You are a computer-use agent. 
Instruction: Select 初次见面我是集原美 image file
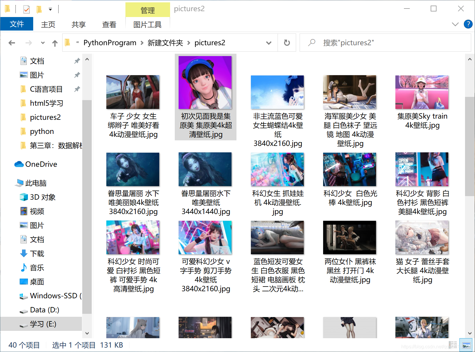coord(206,97)
